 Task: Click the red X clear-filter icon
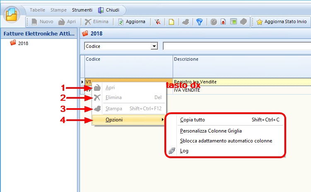[x=158, y=22]
